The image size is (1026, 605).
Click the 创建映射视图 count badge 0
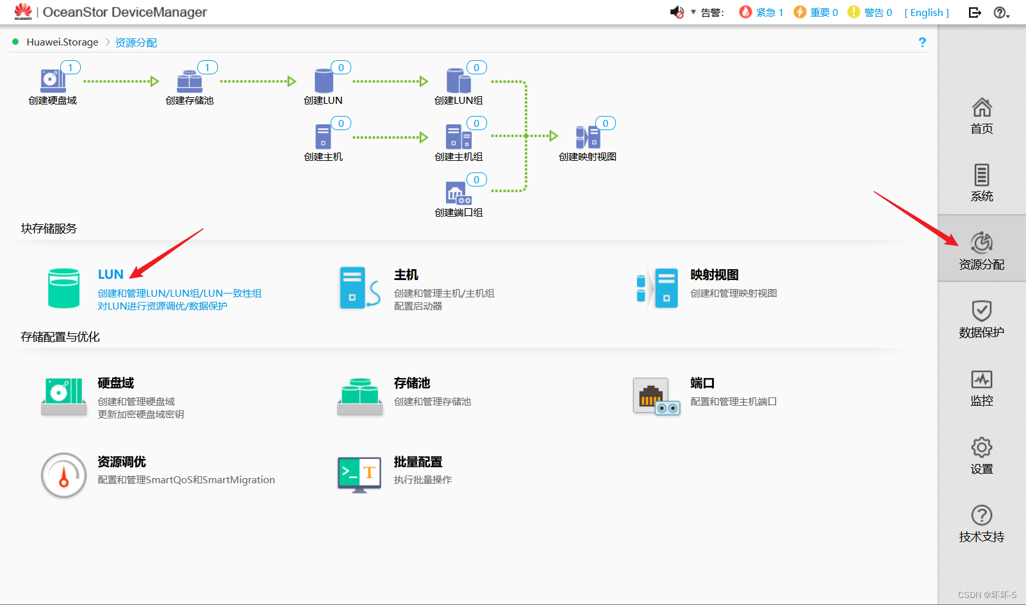[606, 123]
